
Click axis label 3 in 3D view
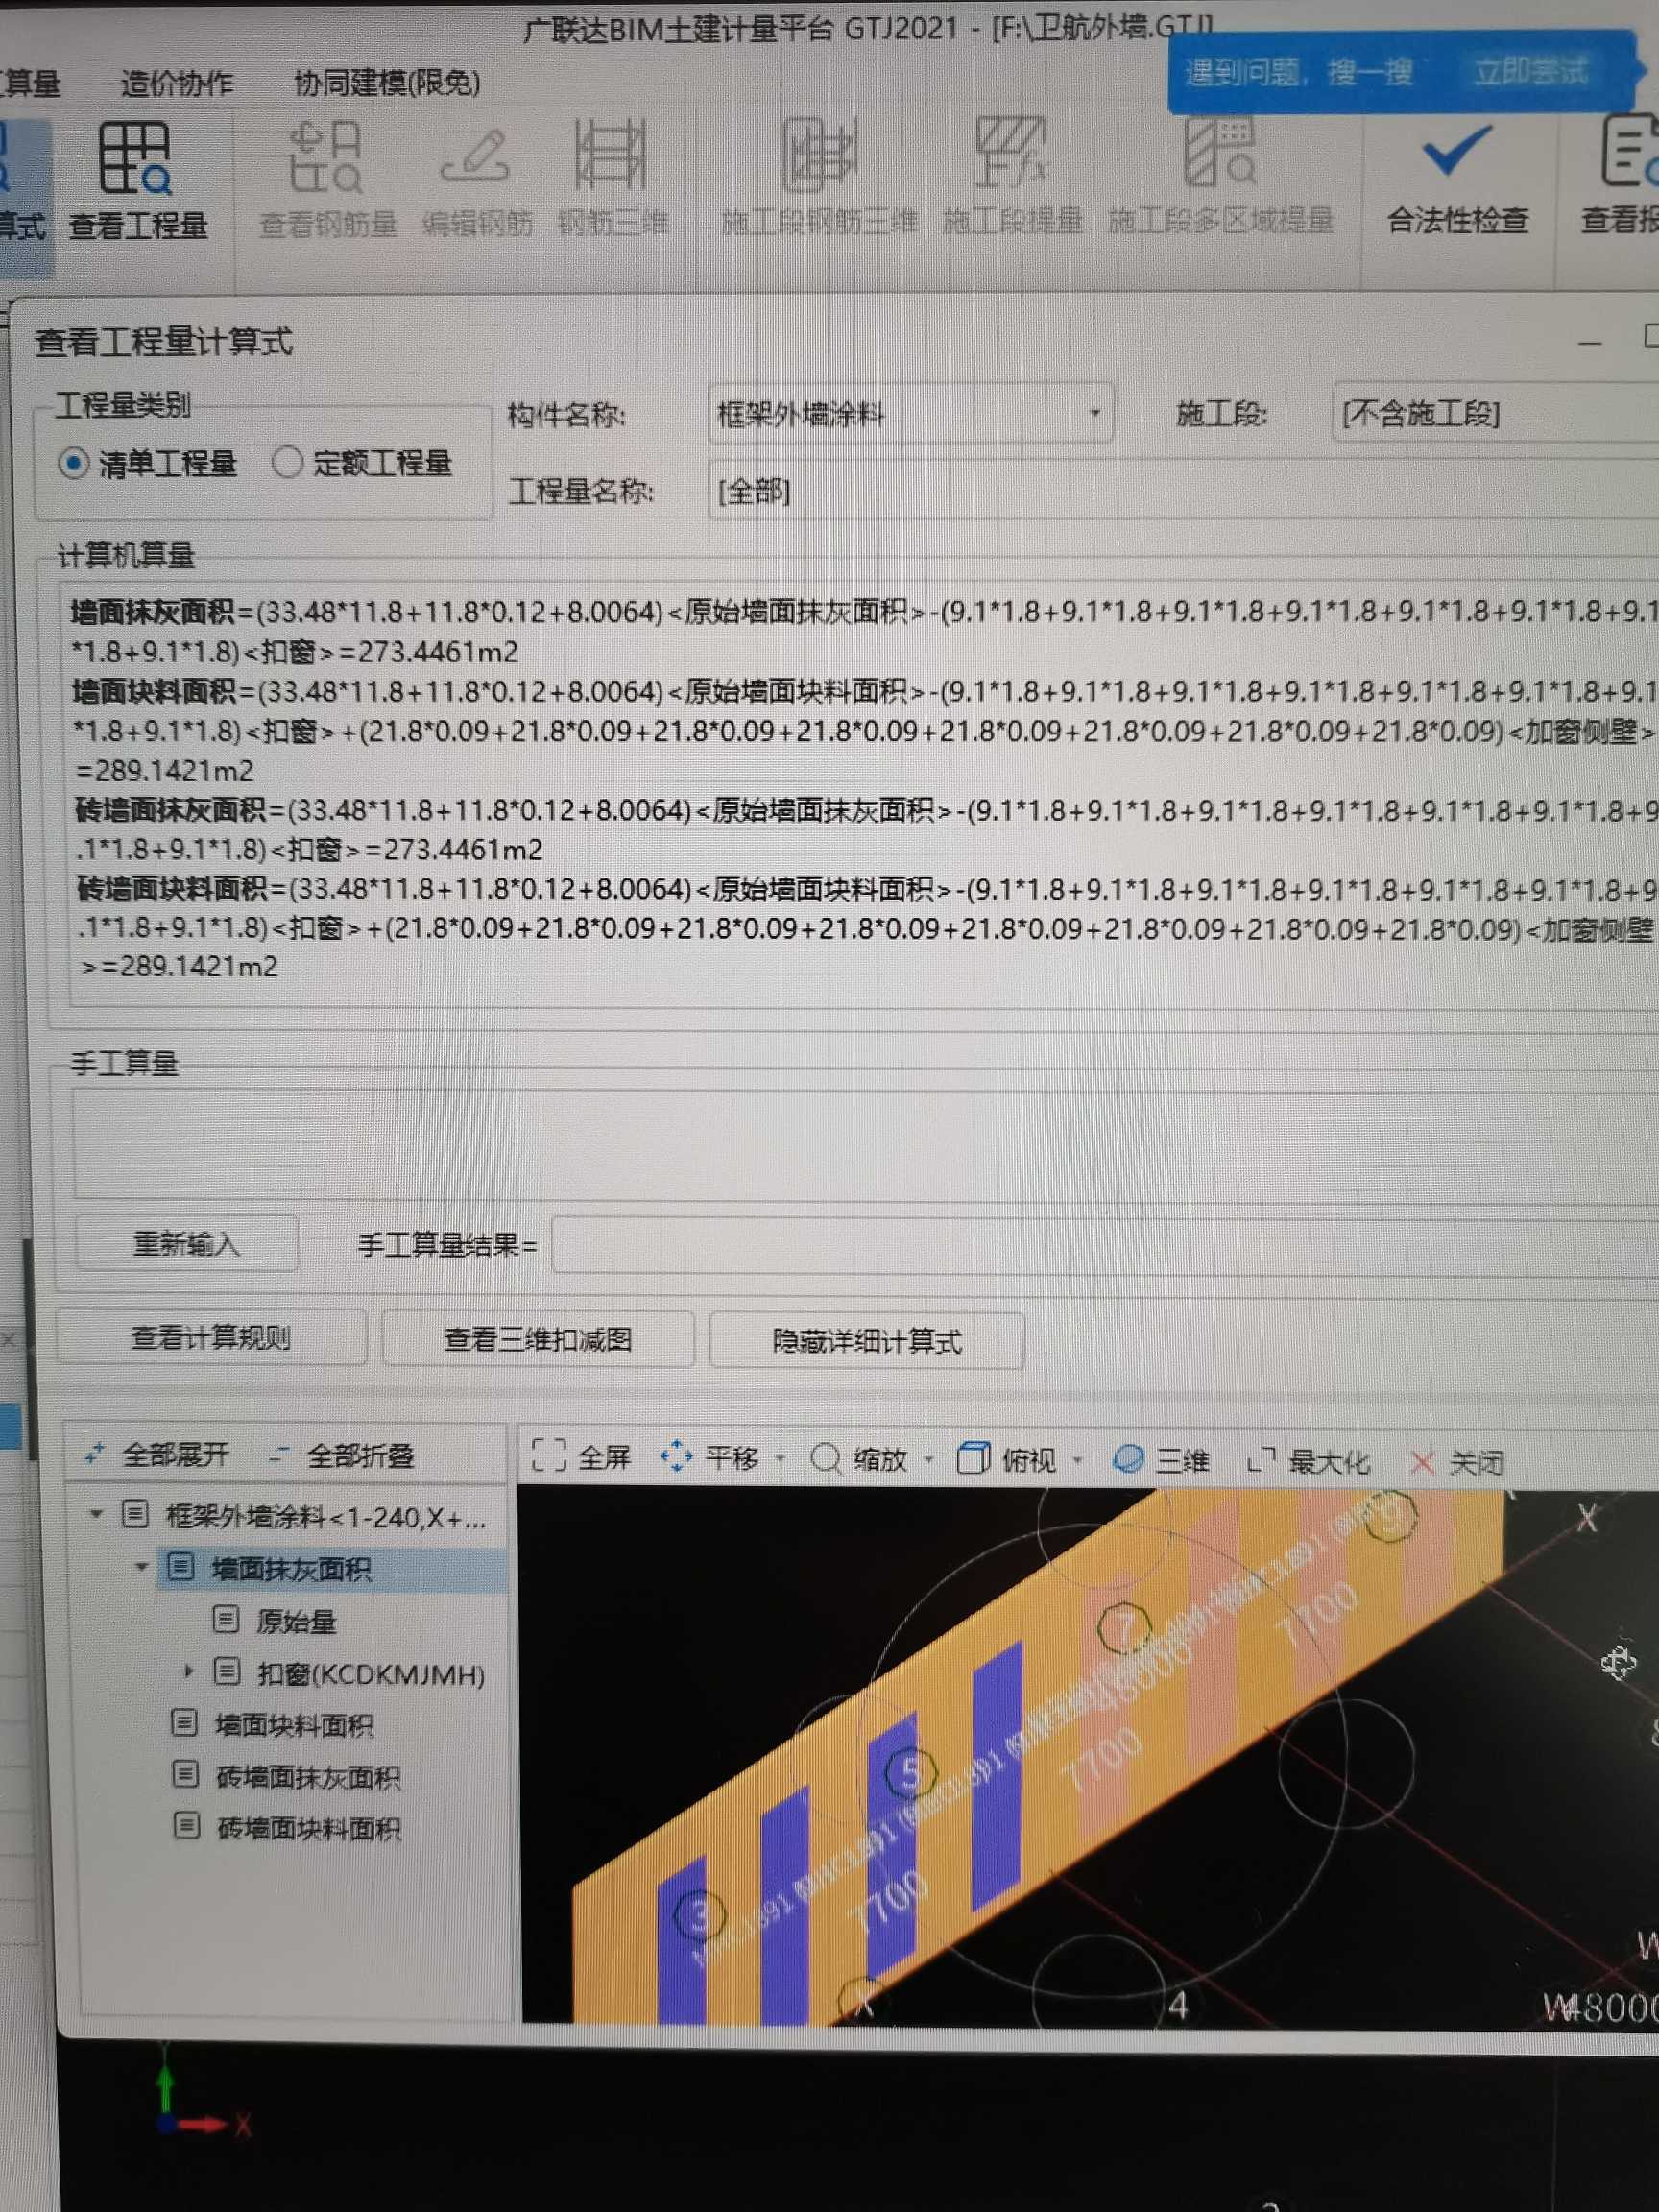click(699, 1915)
